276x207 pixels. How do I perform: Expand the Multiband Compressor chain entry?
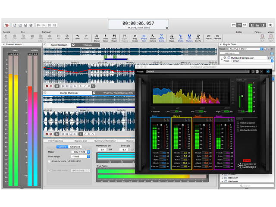[x=222, y=60]
